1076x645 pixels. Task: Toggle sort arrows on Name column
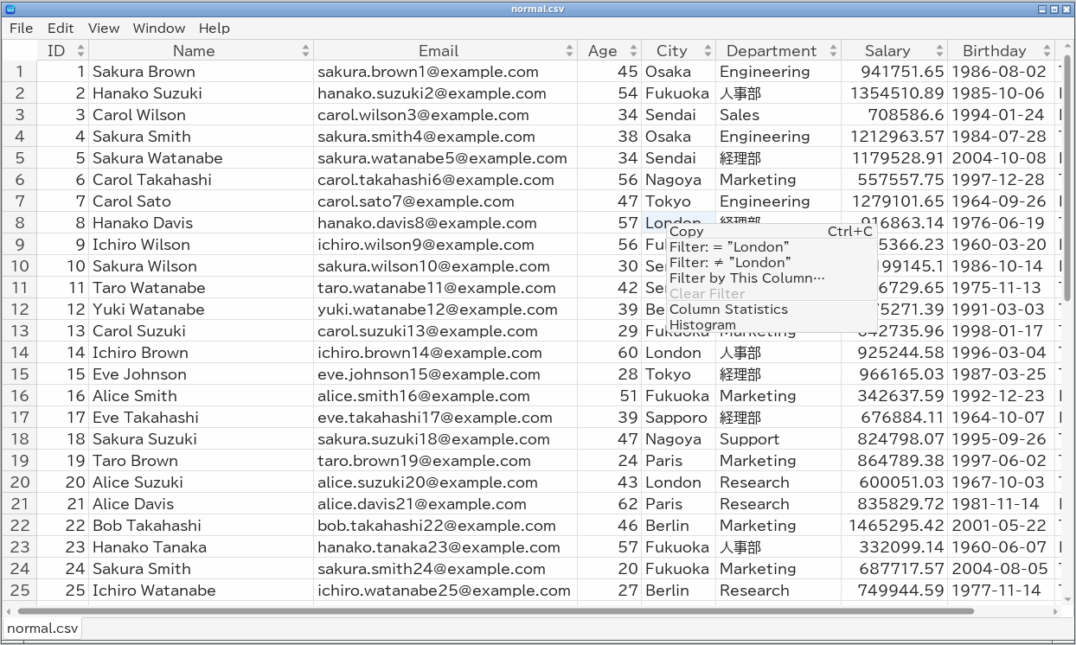click(305, 51)
